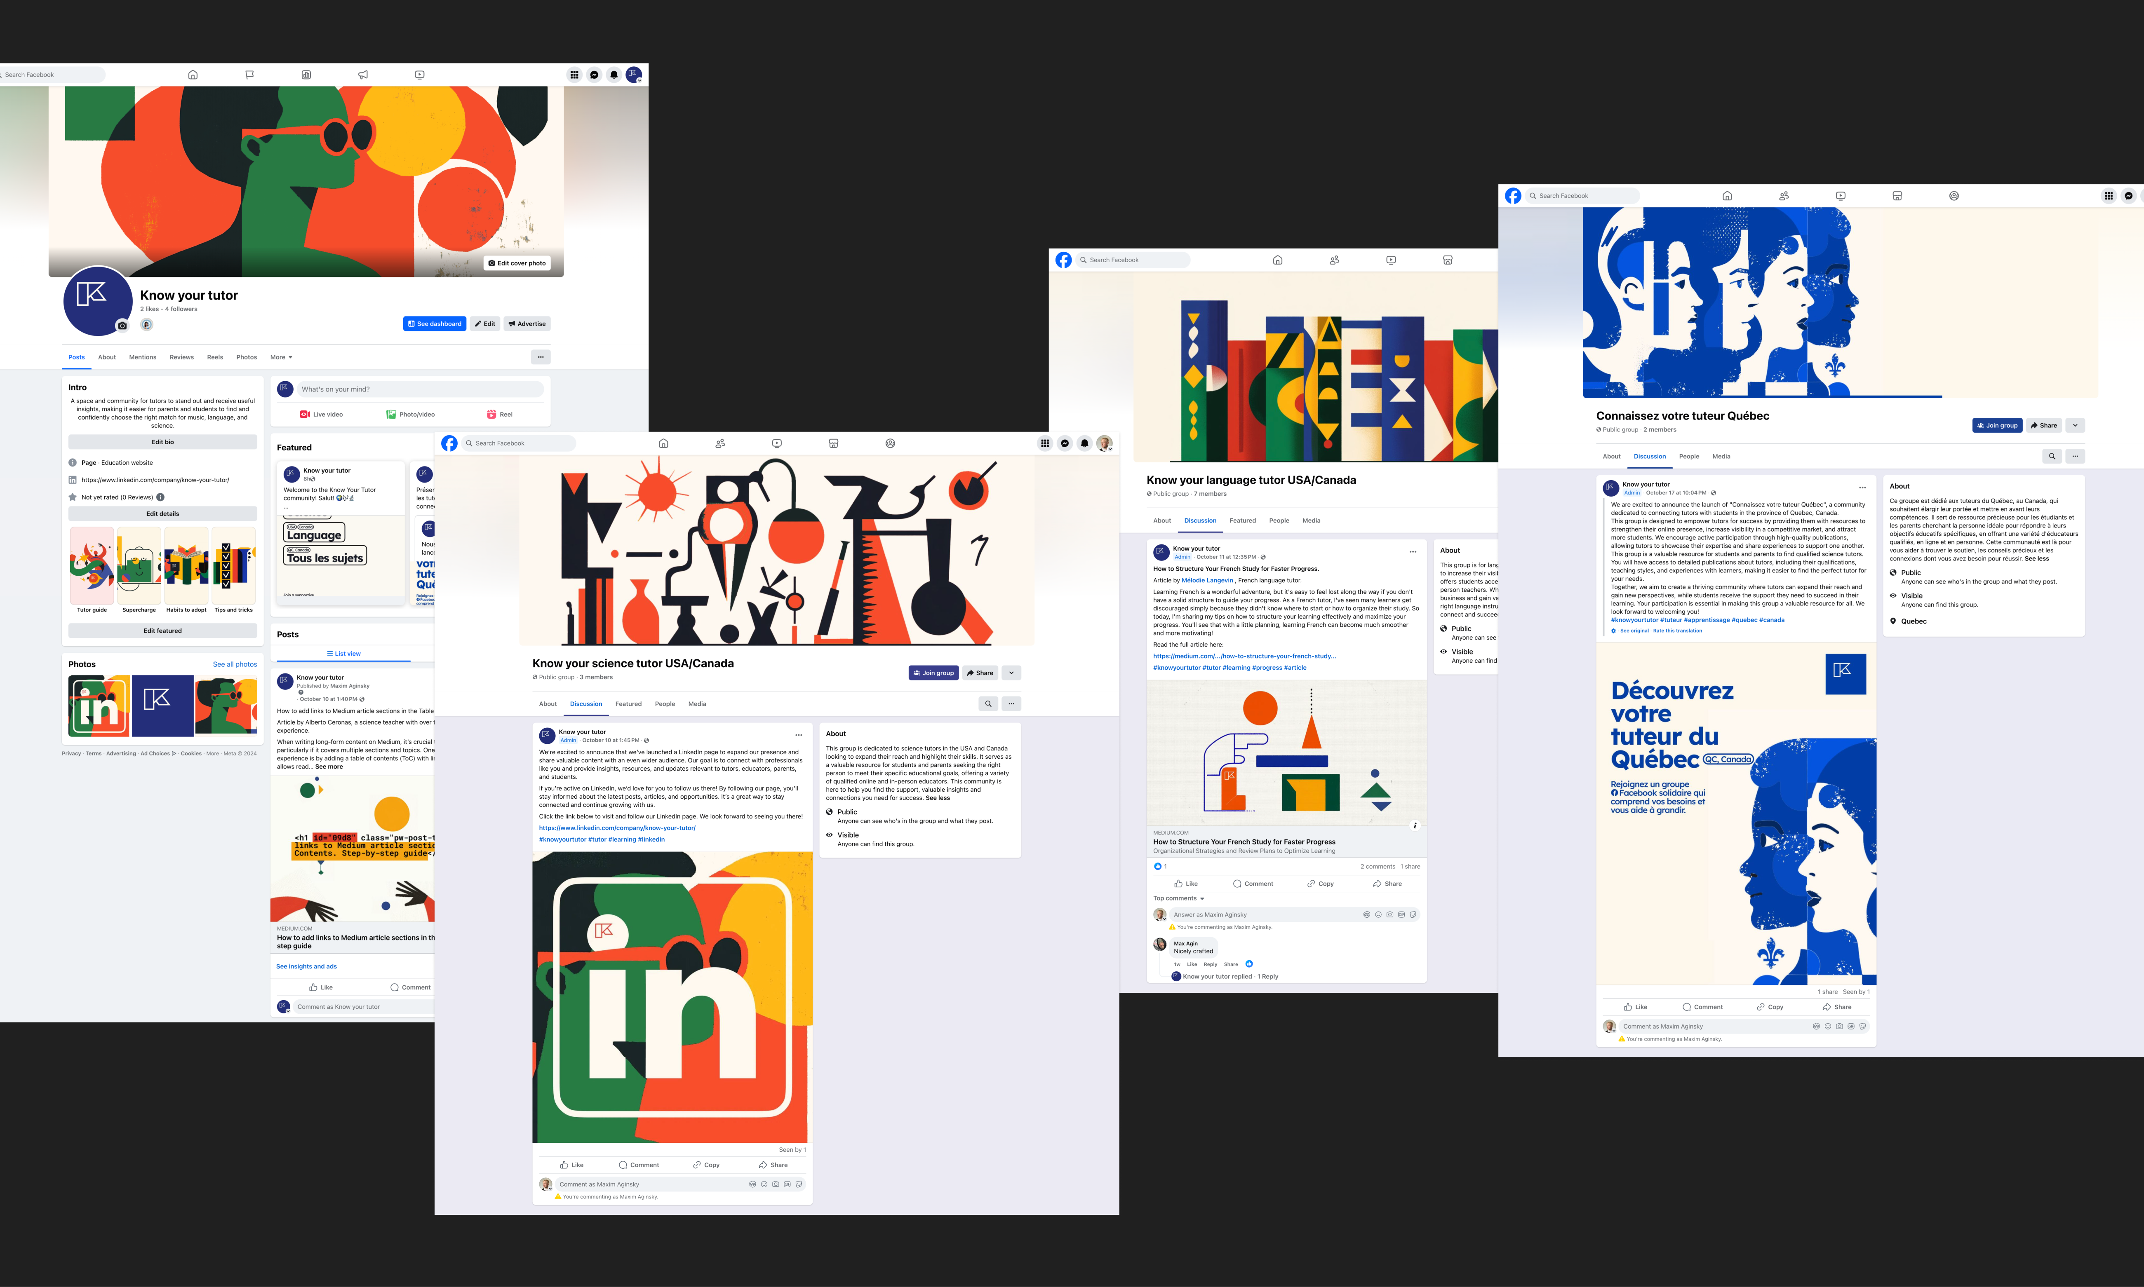
Task: Open Top comments sort dropdown
Action: 1178,898
